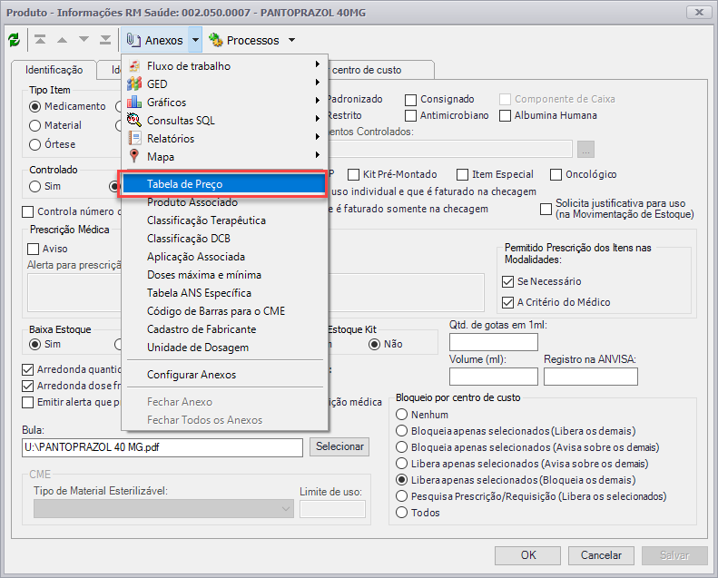Click the Mapa red pin icon

[134, 156]
